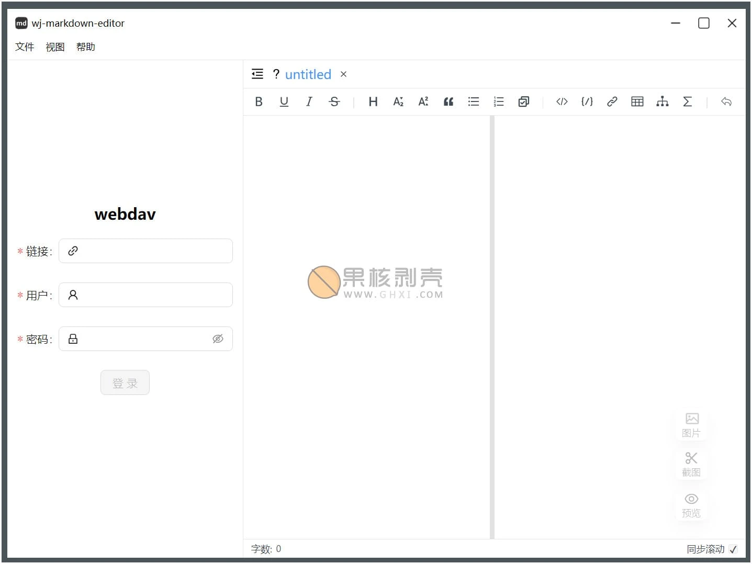Viewport: 752px width, 564px height.
Task: Show password with the eye icon
Action: tap(218, 339)
